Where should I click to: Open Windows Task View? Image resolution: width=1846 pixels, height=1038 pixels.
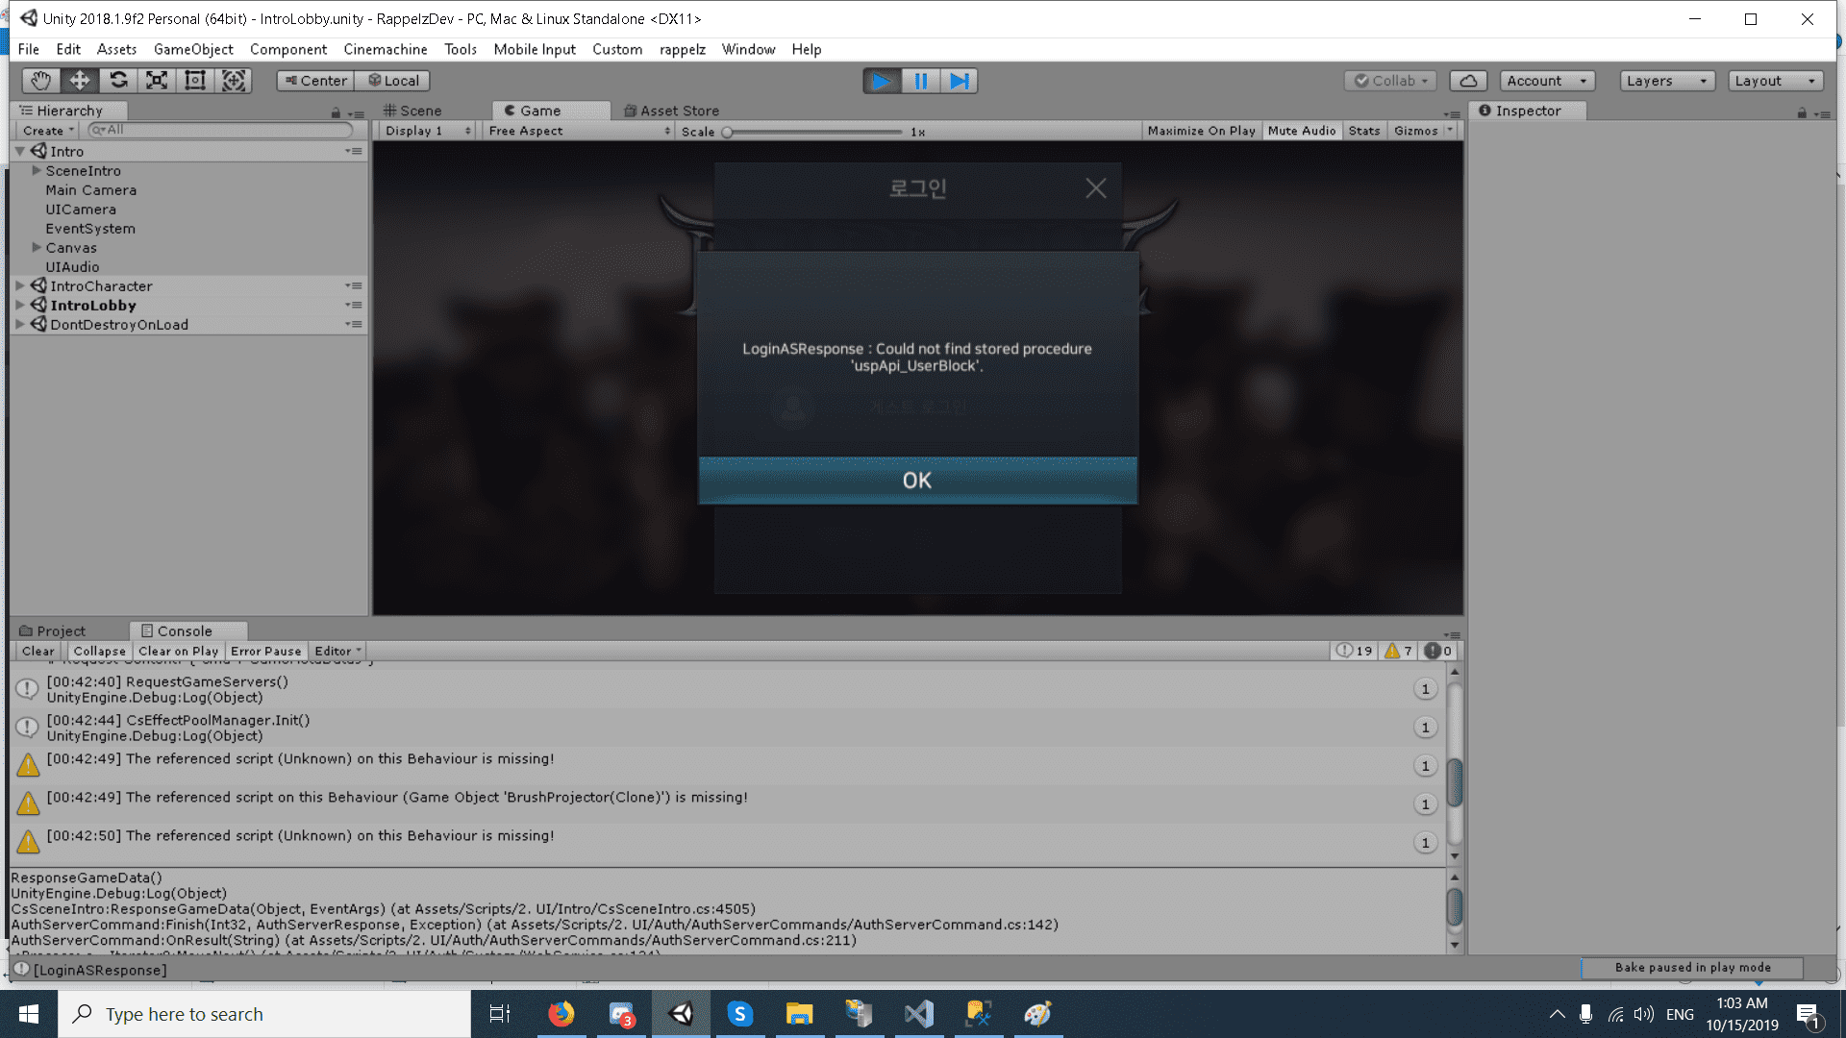(x=500, y=1014)
